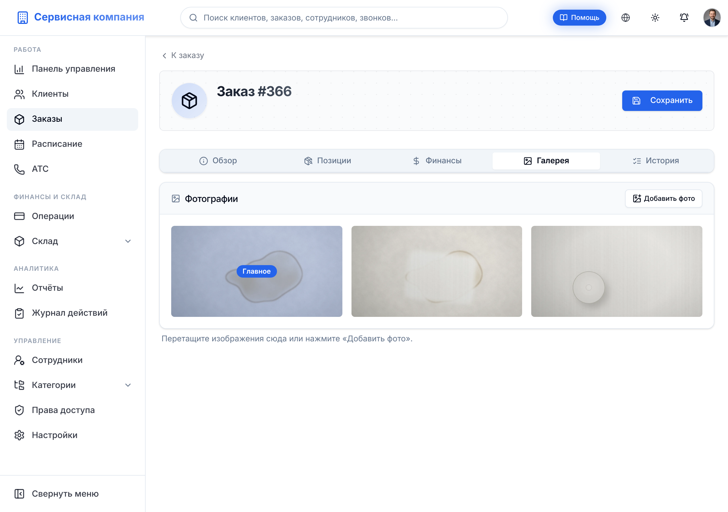Screen dimensions: 728x512
Task: Focus the global search field
Action: point(344,18)
